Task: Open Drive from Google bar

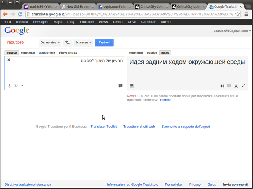Action: point(132,22)
